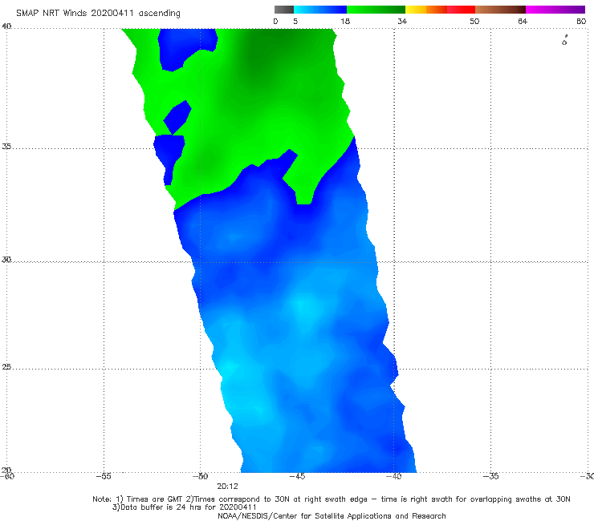The width and height of the screenshot is (594, 521).
Task: Click the red segment of the colorbar
Action: [x=461, y=10]
